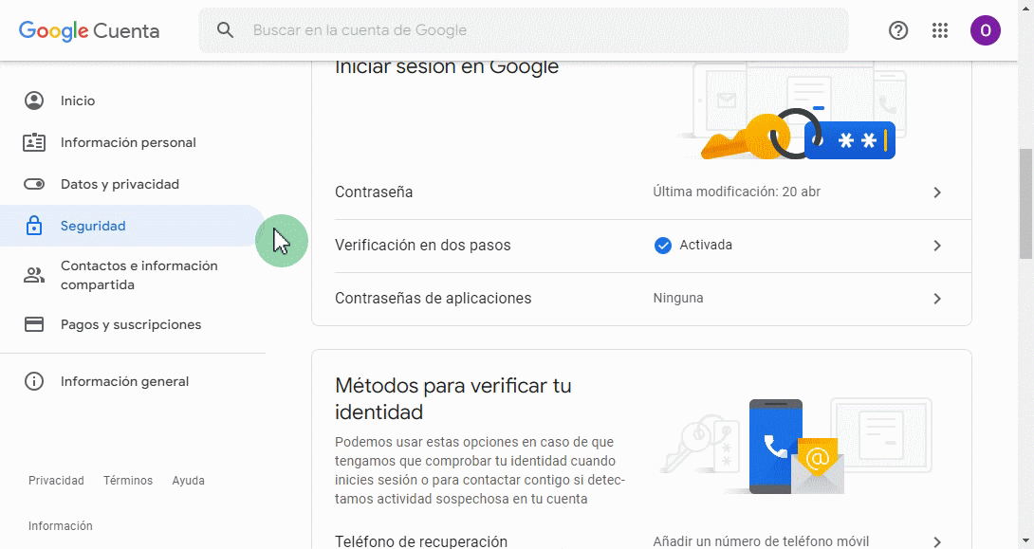Click the page vertical scrollbar thumb
The width and height of the screenshot is (1034, 549).
click(x=1025, y=203)
